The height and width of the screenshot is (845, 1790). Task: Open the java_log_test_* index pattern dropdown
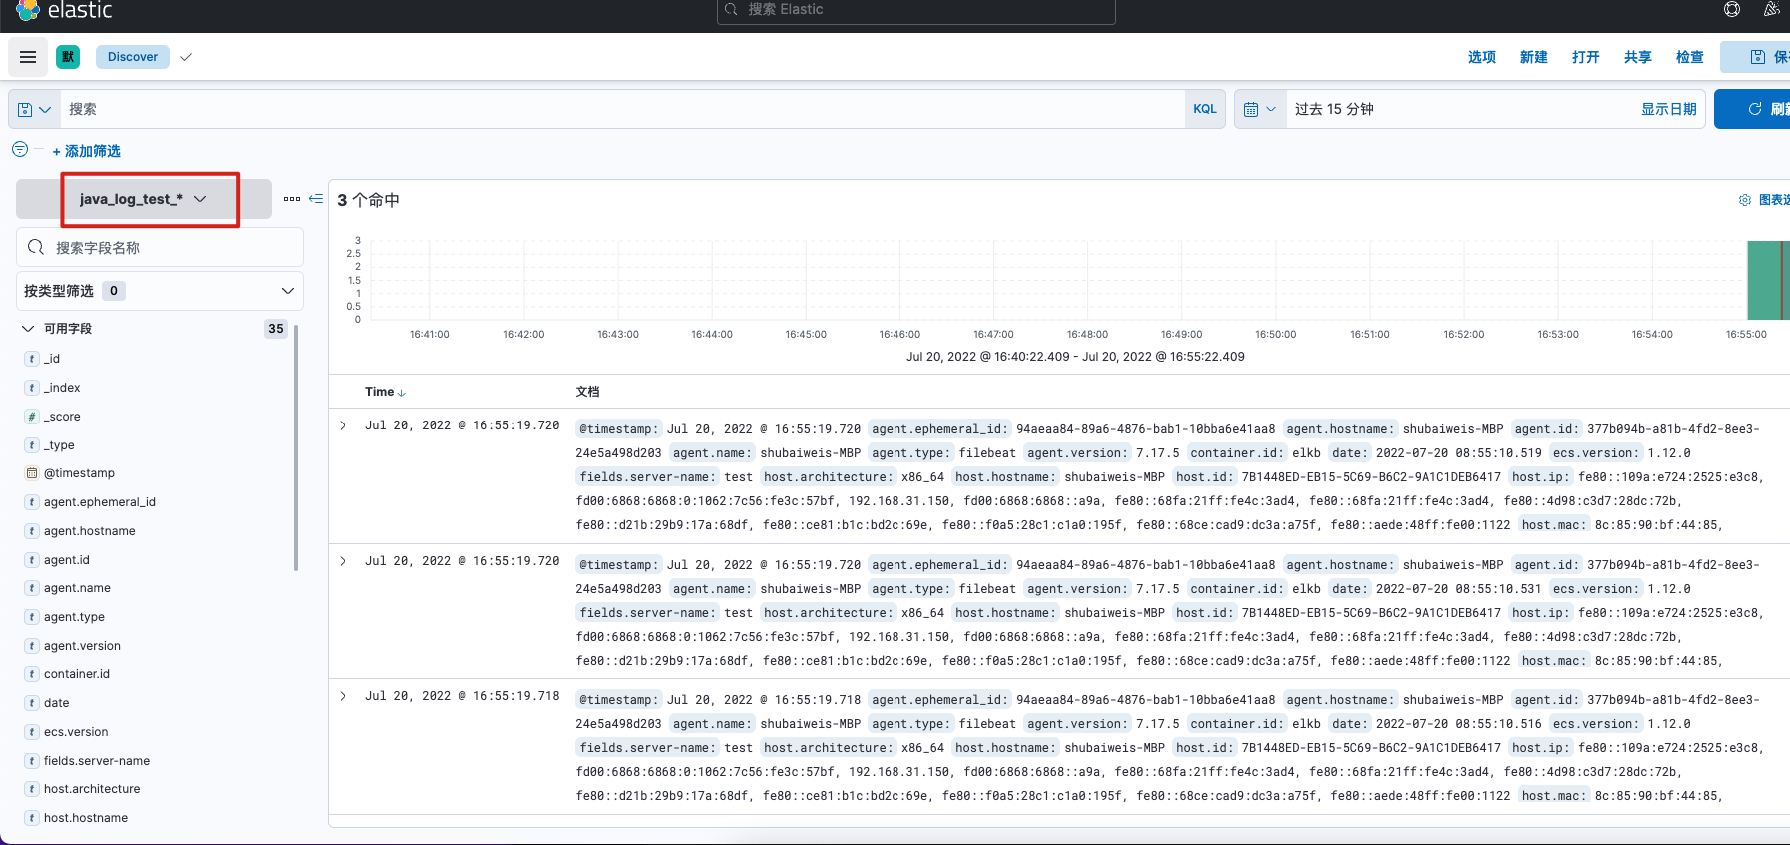[x=144, y=199]
